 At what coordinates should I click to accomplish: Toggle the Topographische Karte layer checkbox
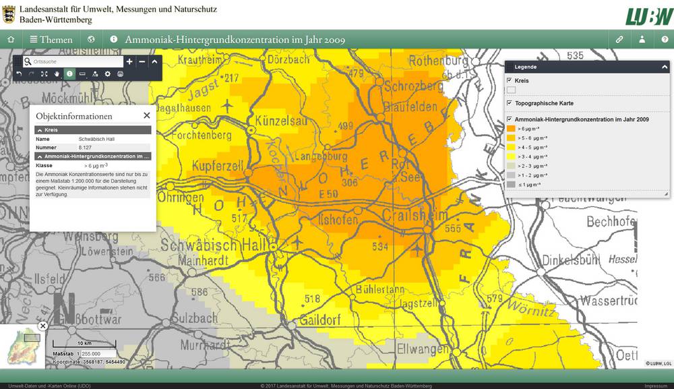510,103
